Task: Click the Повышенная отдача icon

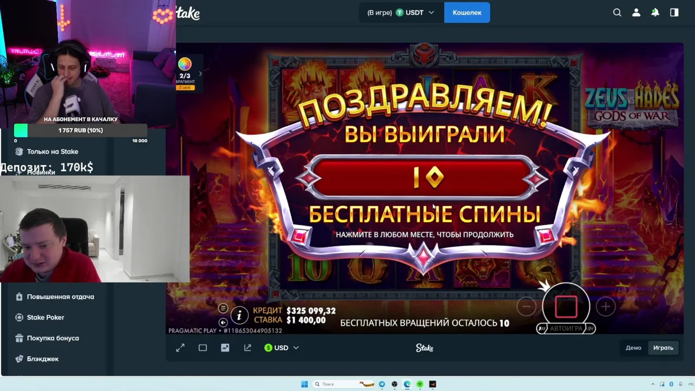Action: click(19, 297)
